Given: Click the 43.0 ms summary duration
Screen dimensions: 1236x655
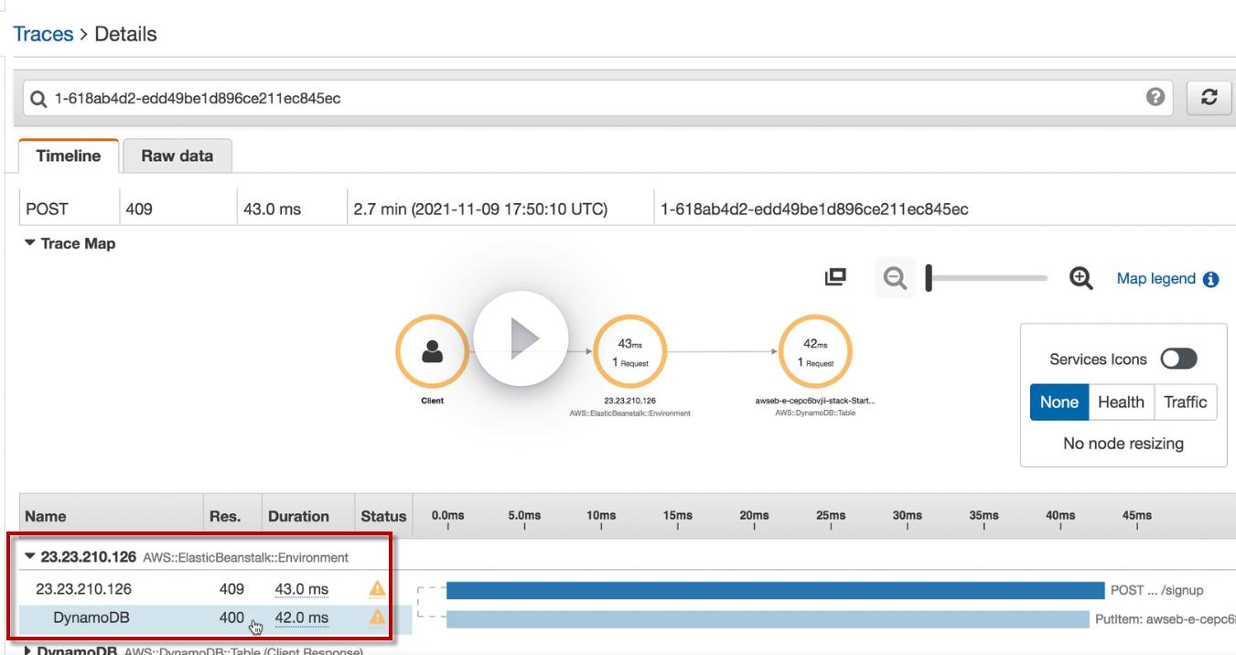Looking at the screenshot, I should 272,209.
